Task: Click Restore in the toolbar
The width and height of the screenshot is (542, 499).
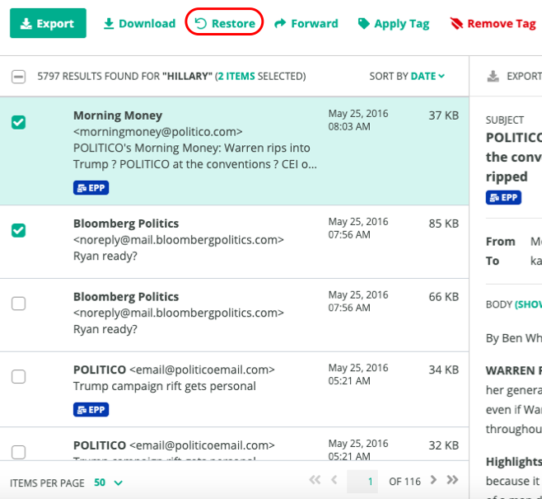Action: tap(225, 24)
